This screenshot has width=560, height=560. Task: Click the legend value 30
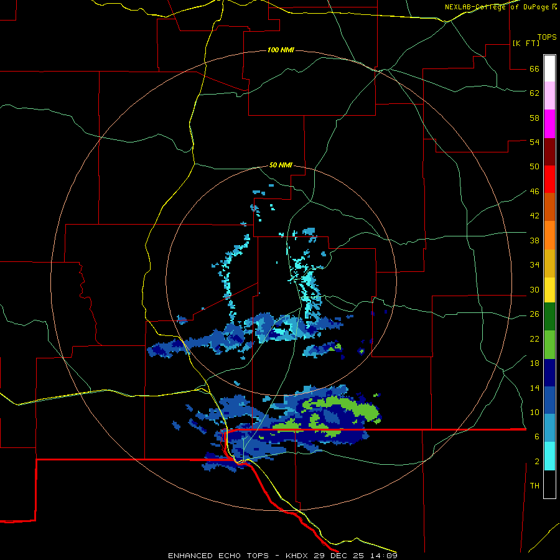534,289
